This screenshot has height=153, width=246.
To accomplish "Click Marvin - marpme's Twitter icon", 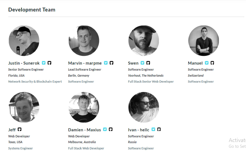I will tap(106, 63).
